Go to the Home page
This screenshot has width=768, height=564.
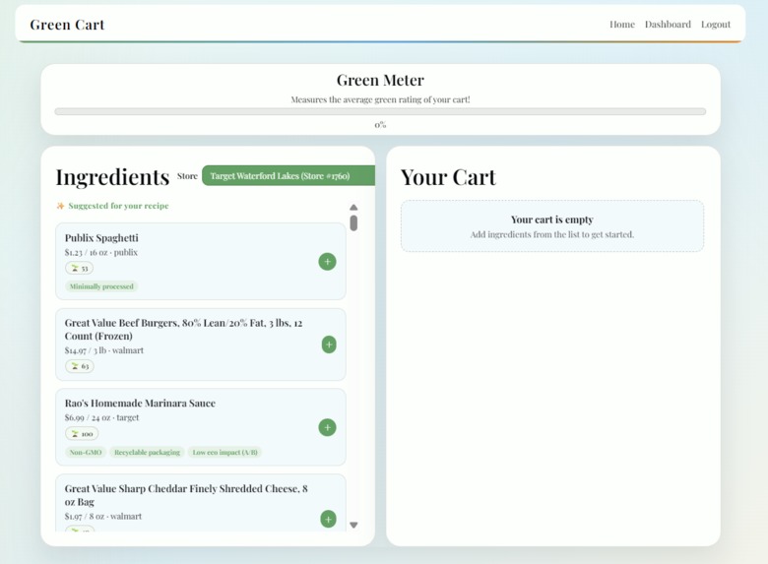pos(622,25)
